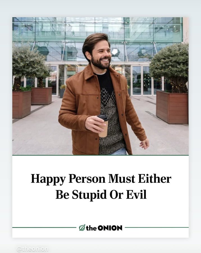Tap the man's empty hand by his side
The width and height of the screenshot is (201, 253).
pos(144,144)
